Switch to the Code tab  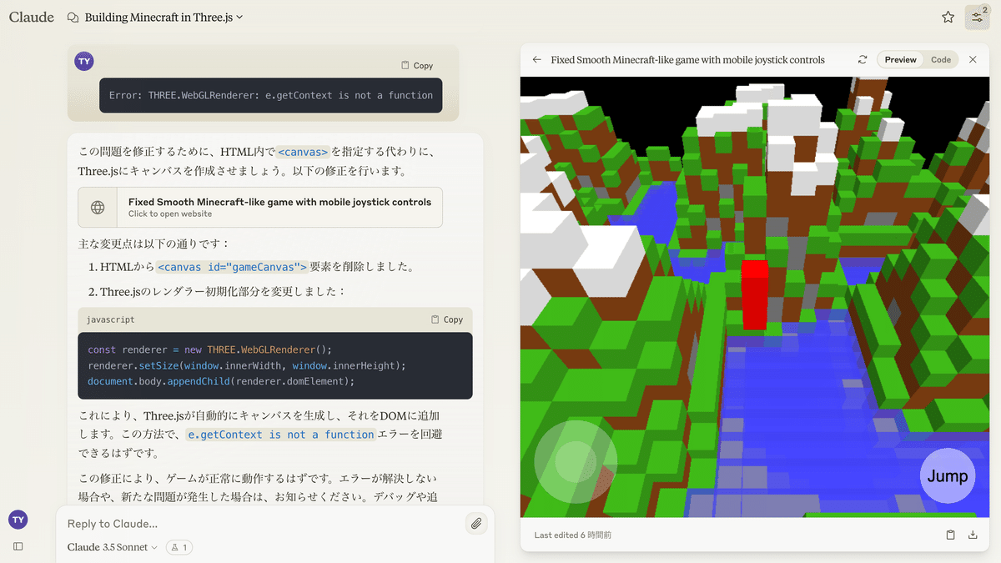point(941,60)
